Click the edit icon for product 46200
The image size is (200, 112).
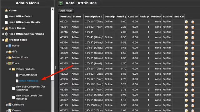coord(187,22)
